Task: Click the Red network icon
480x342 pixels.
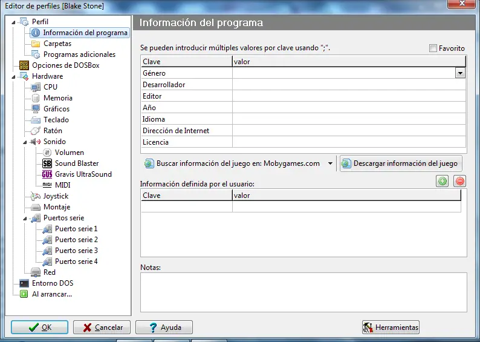Action: (36, 272)
